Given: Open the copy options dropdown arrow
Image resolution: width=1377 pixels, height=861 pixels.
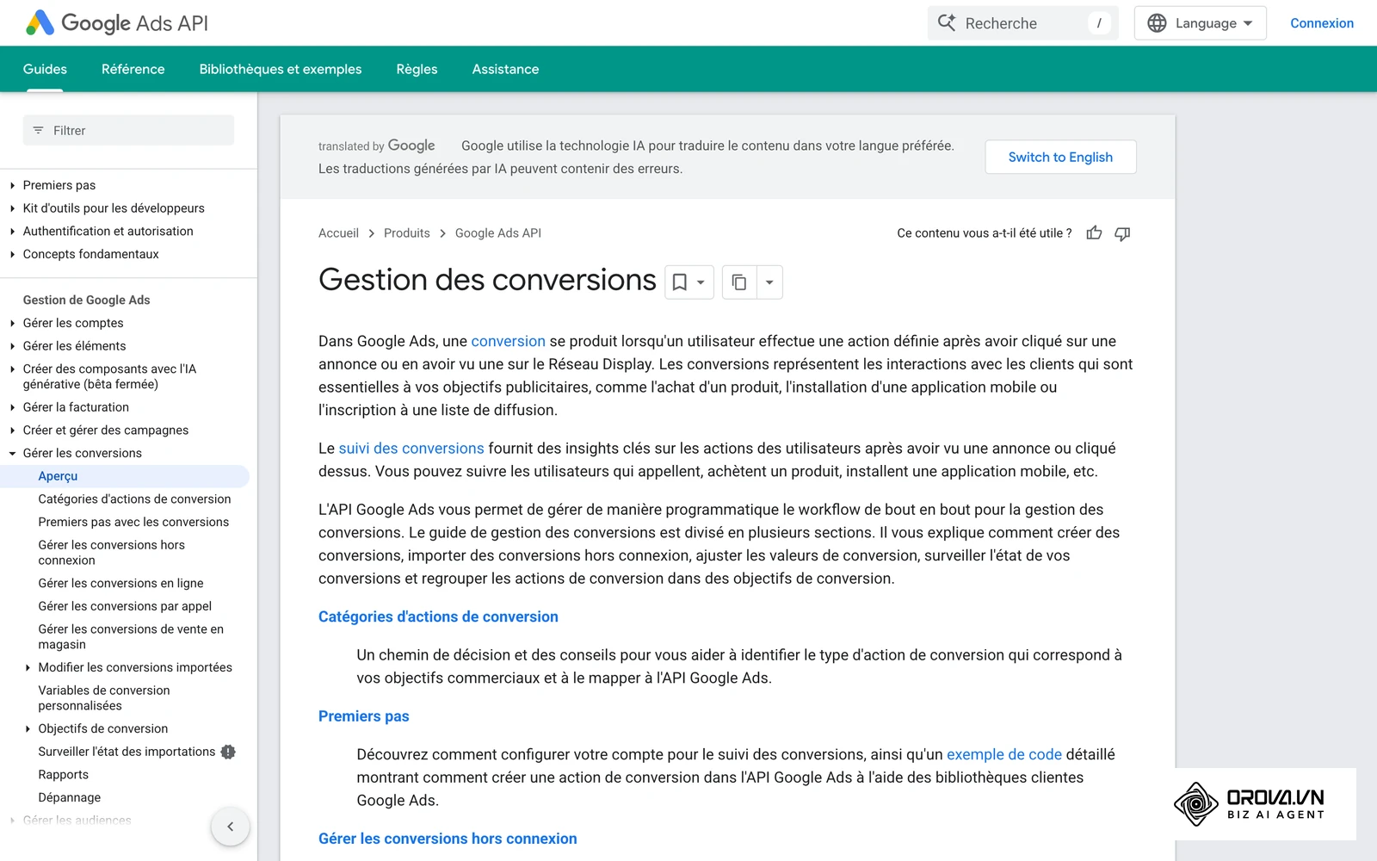Looking at the screenshot, I should point(769,282).
